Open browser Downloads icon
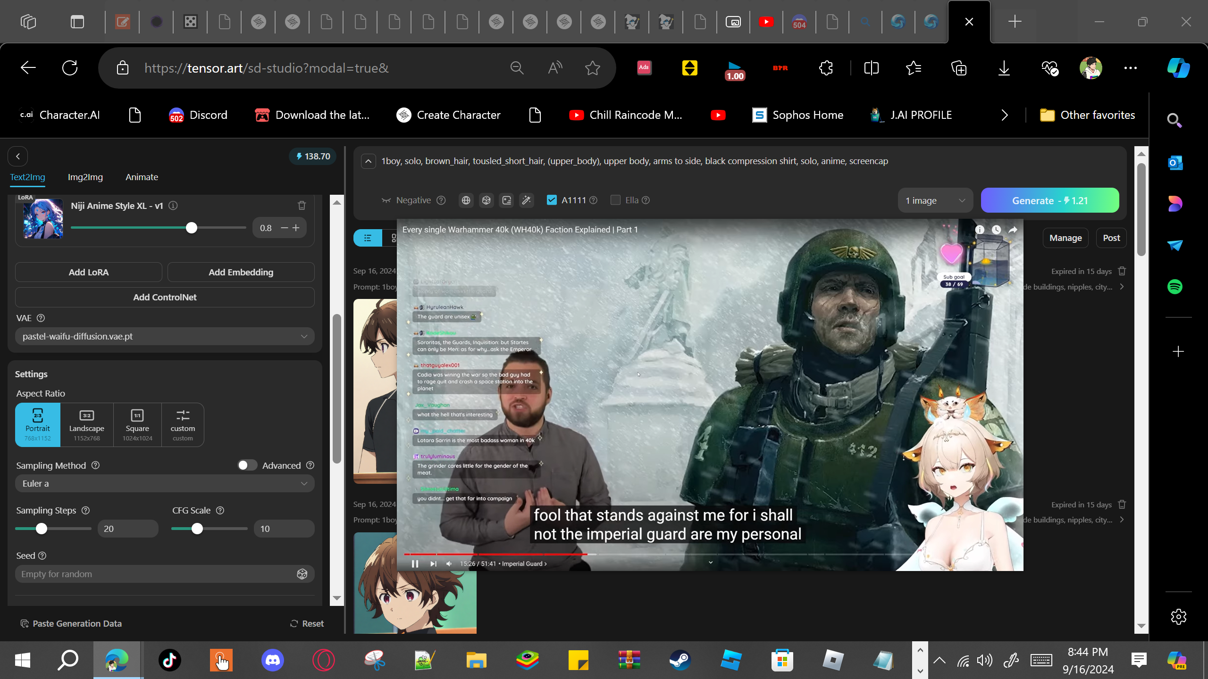This screenshot has width=1208, height=679. coord(1004,68)
